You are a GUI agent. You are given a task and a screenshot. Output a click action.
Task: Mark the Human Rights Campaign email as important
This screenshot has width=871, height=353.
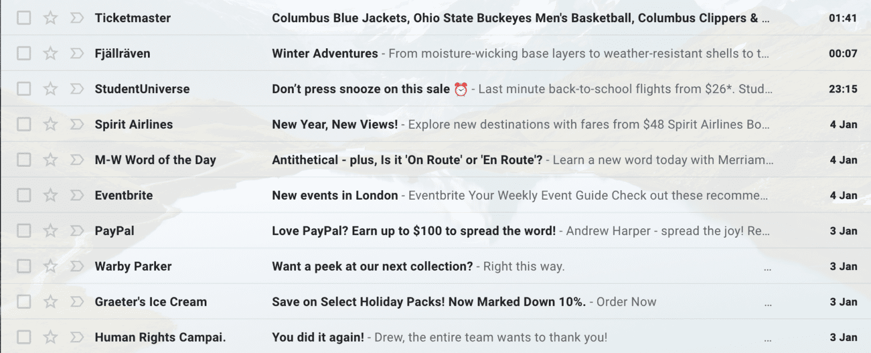pos(77,337)
